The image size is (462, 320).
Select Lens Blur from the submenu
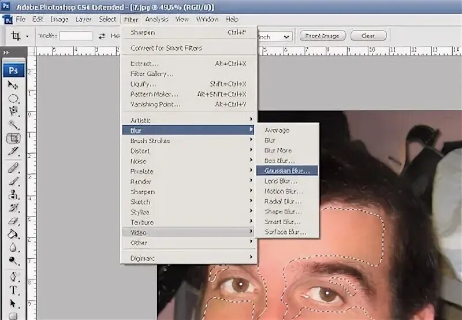(287, 181)
